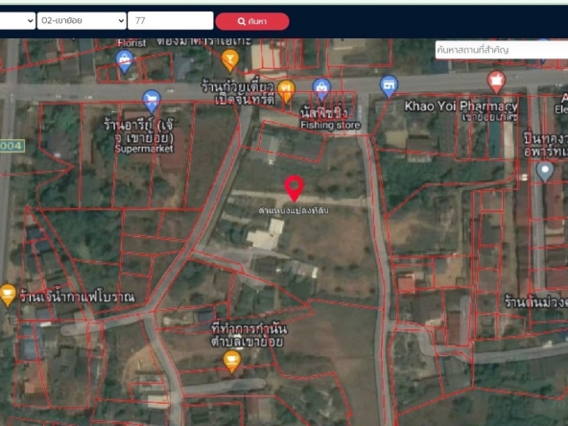The image size is (568, 426).
Task: Click the 004 route number badge
Action: point(12,146)
